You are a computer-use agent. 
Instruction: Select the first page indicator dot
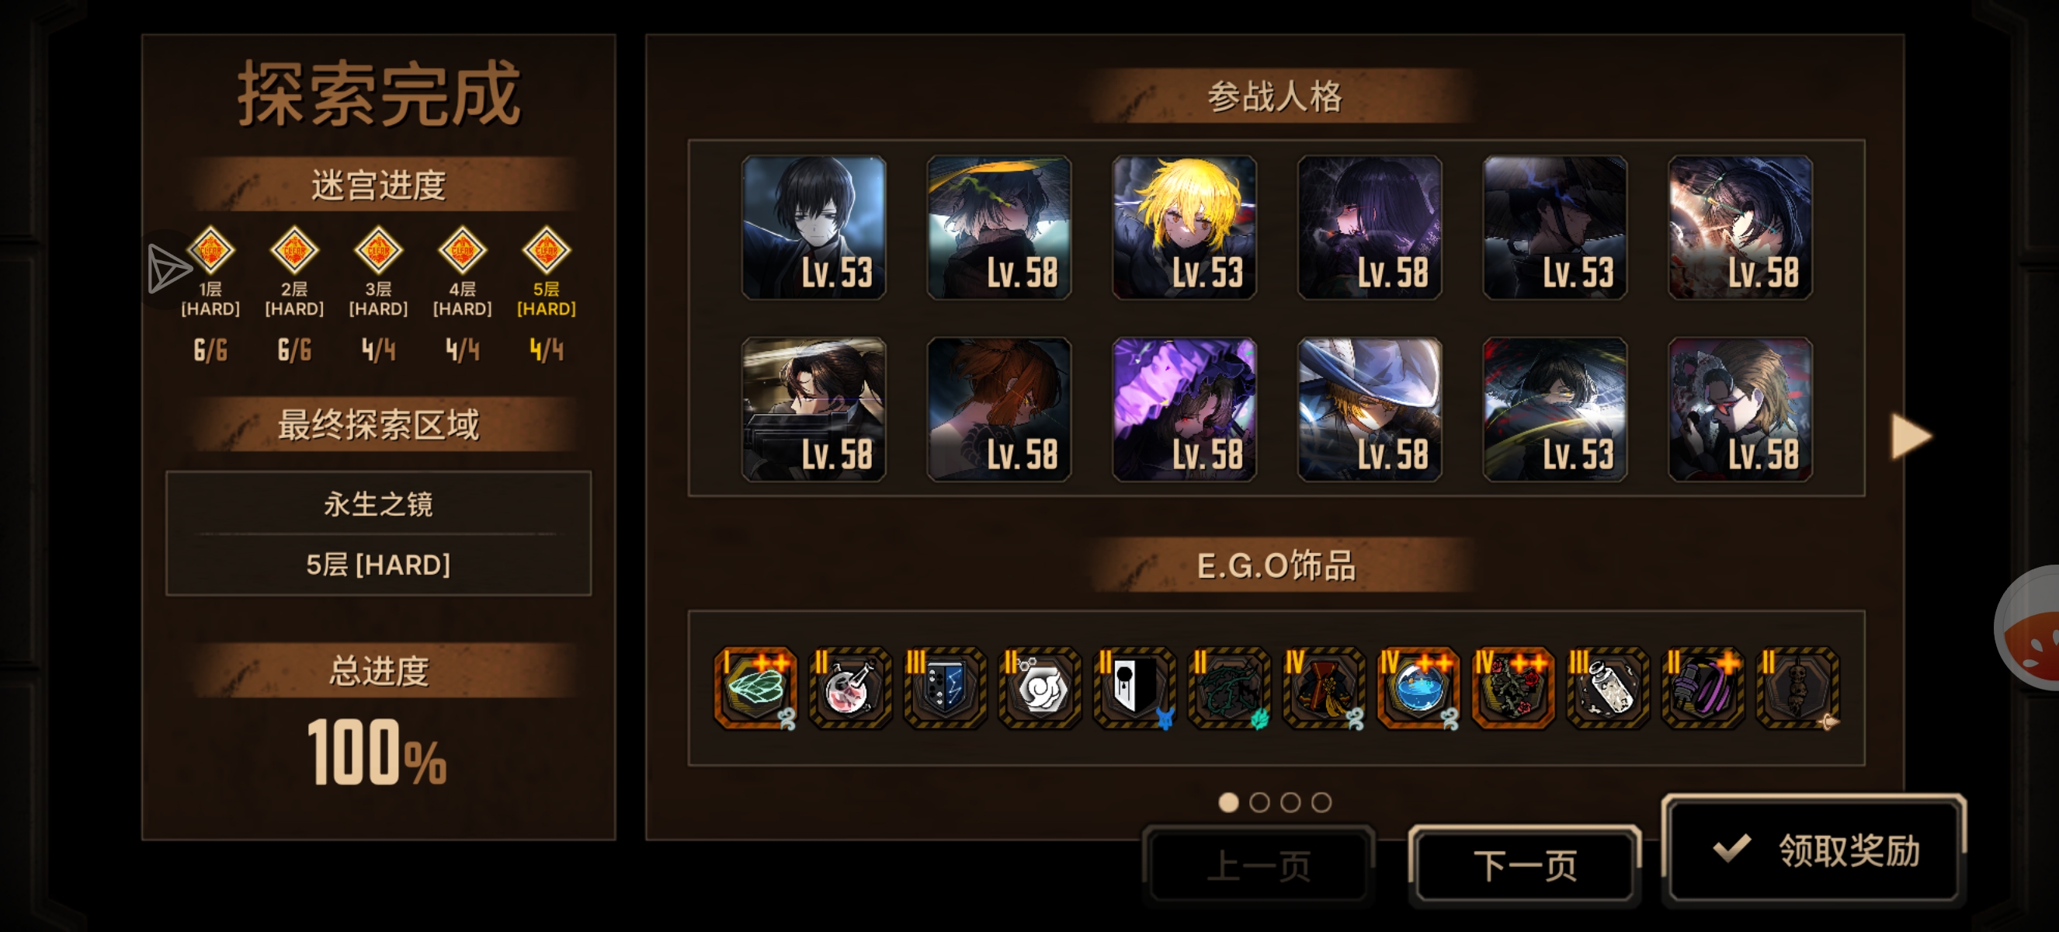1228,802
